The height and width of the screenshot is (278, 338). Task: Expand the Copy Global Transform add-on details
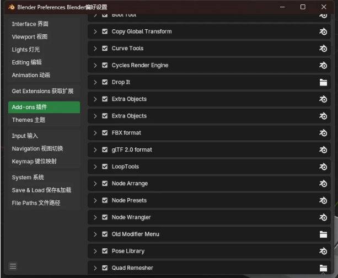pyautogui.click(x=95, y=31)
